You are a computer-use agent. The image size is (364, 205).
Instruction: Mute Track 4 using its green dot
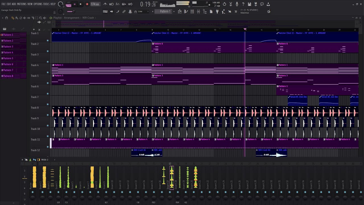(47, 72)
